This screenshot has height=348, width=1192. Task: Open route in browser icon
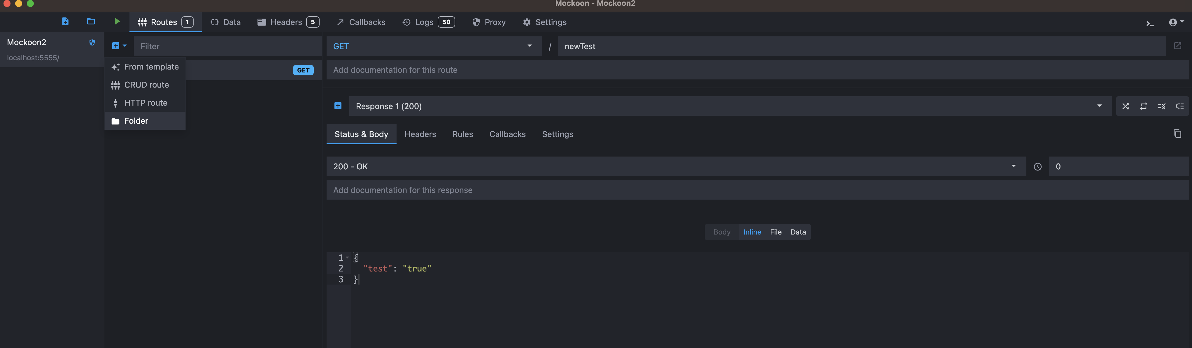pos(1178,46)
